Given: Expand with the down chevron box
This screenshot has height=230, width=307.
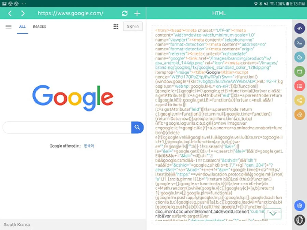Looking at the screenshot, I should coord(273,214).
